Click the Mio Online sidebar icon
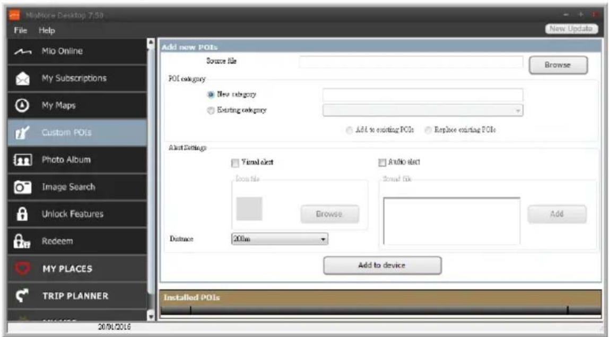Viewport: 609px width, 337px height. tap(22, 51)
